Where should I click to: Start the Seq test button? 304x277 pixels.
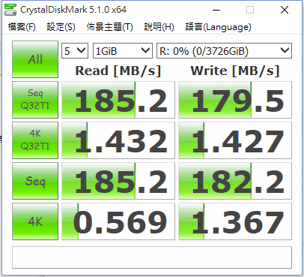tap(35, 181)
